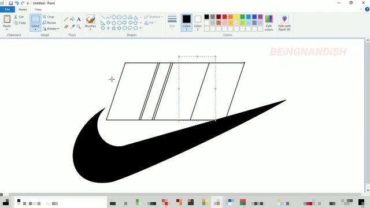Expand the Paste options arrow

(7, 29)
